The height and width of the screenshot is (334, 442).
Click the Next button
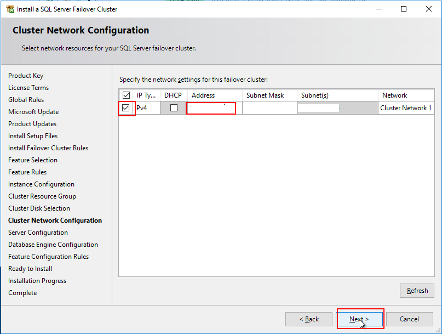pos(359,319)
